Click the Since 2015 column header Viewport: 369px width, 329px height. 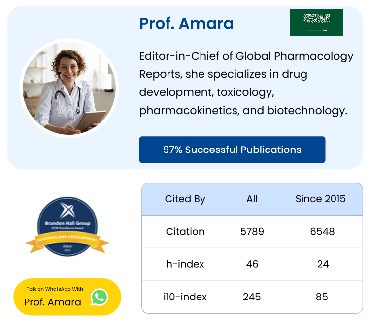point(320,199)
